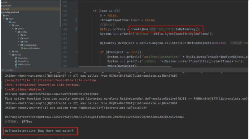Expand the virtualmodule package chevron
This screenshot has width=249, height=140.
(19, 45)
